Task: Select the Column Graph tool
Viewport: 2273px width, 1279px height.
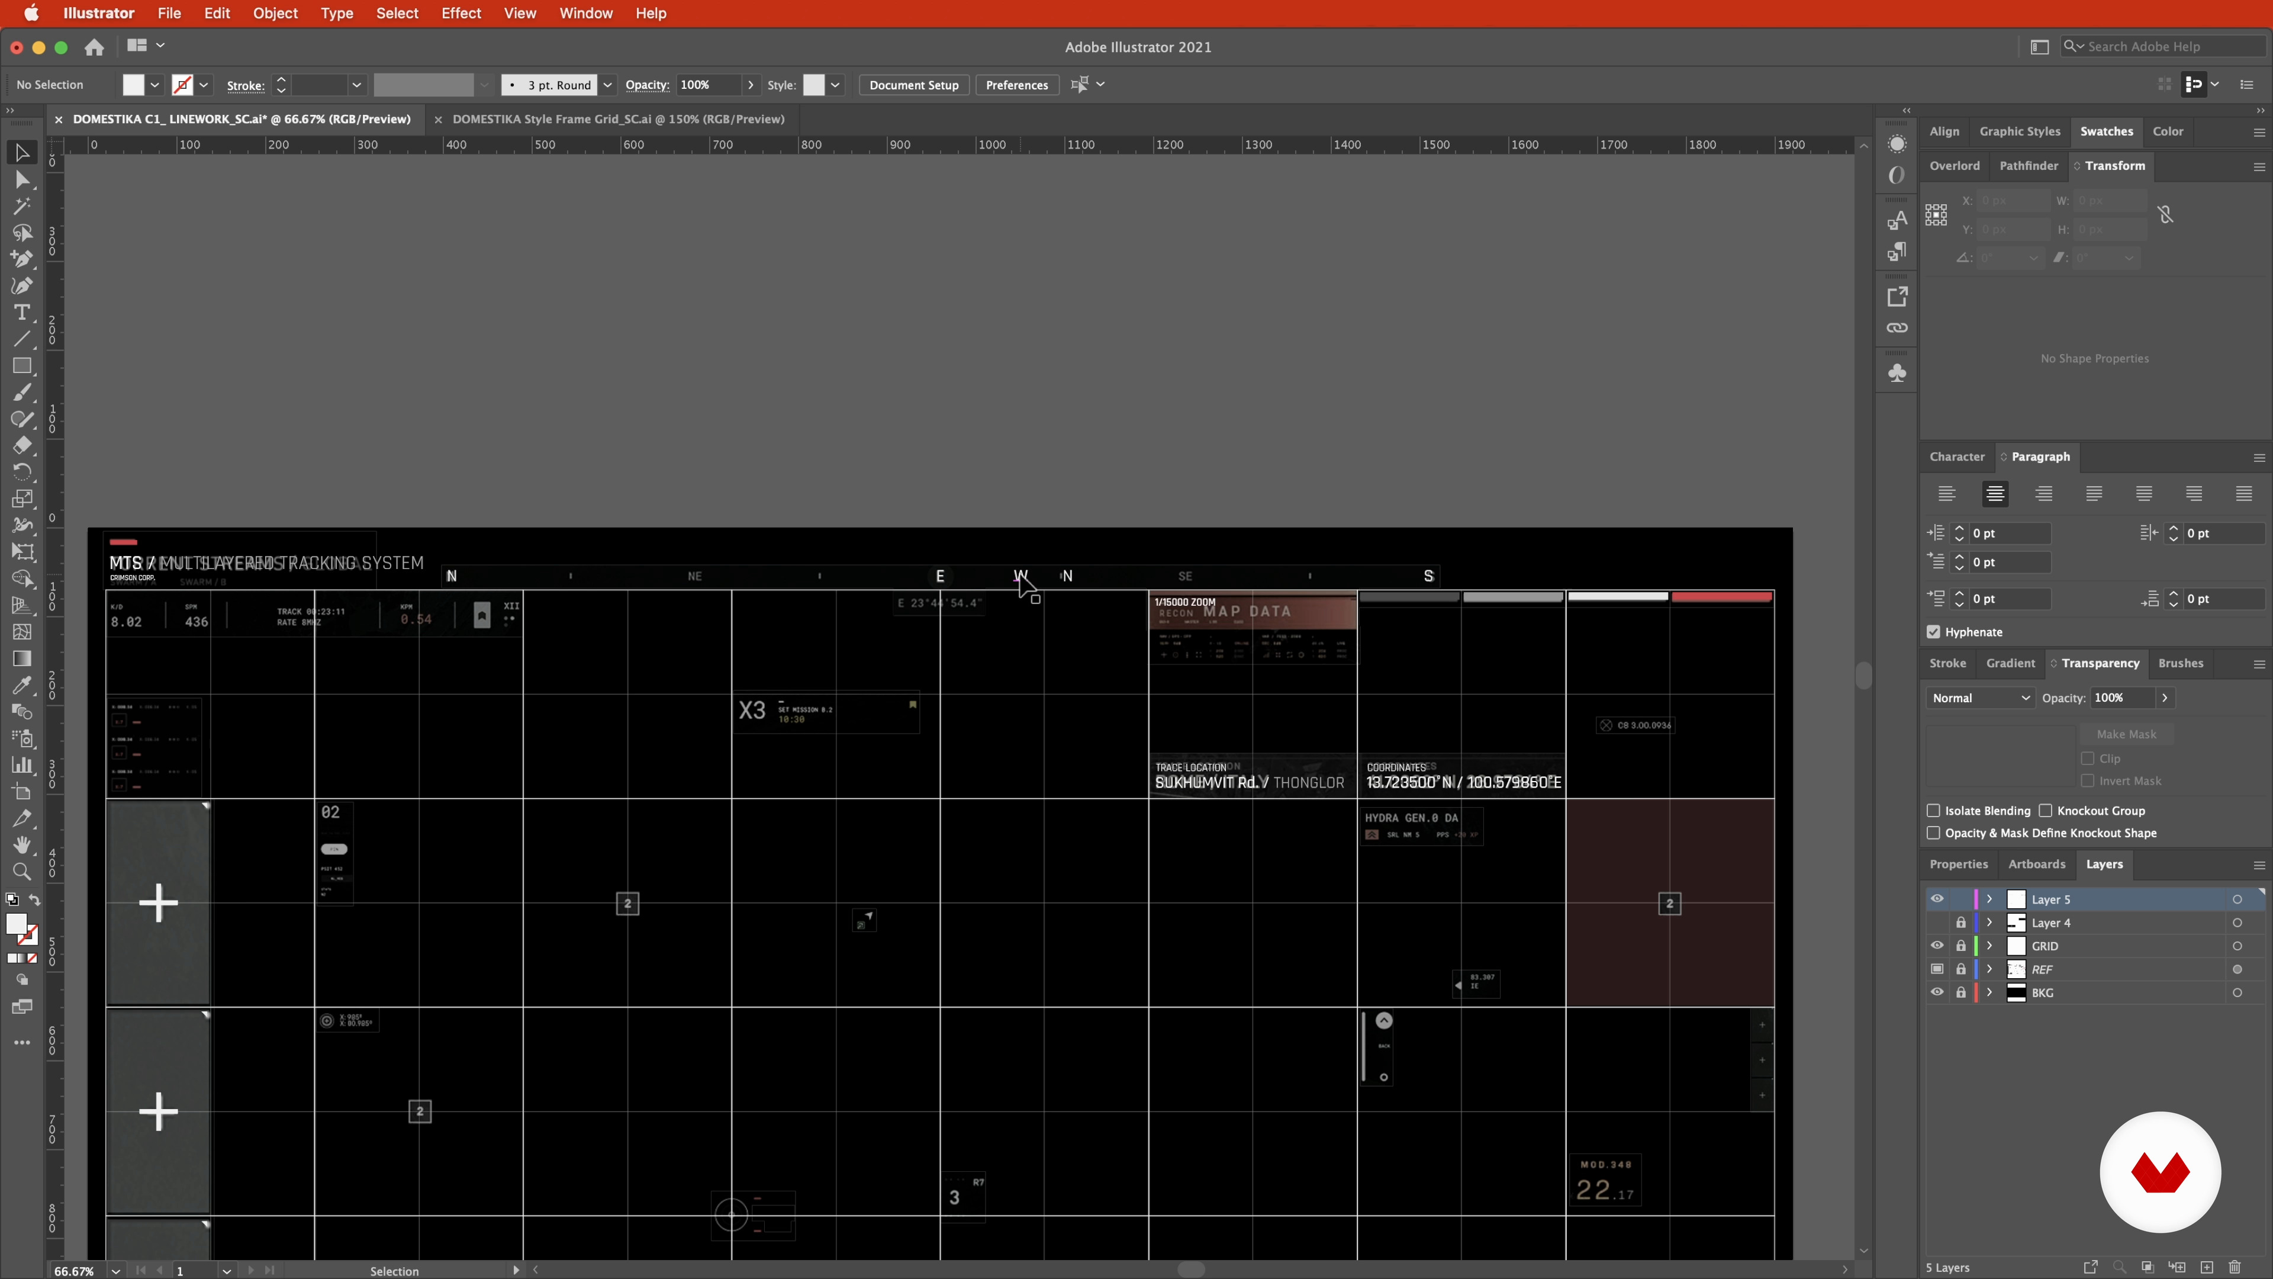Action: (x=22, y=765)
